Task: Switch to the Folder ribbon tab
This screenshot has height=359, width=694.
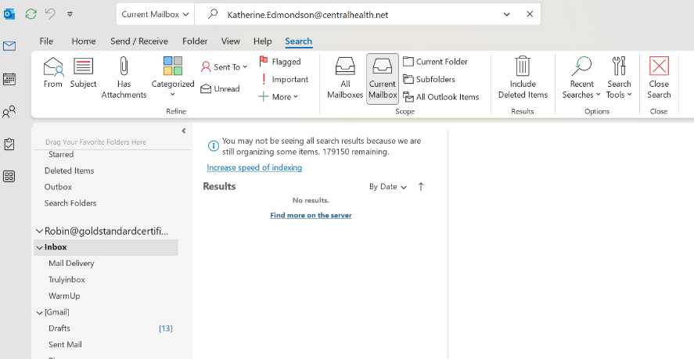Action: pos(195,41)
